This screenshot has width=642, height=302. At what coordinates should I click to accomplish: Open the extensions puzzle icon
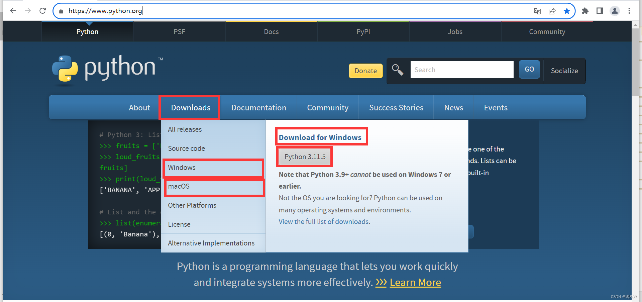point(585,11)
